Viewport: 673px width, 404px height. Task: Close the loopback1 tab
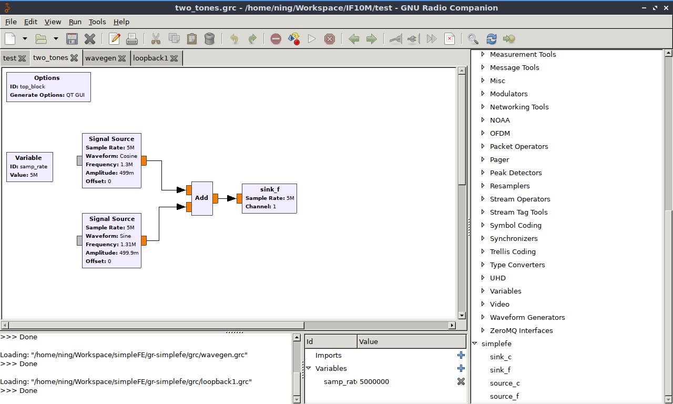click(174, 58)
